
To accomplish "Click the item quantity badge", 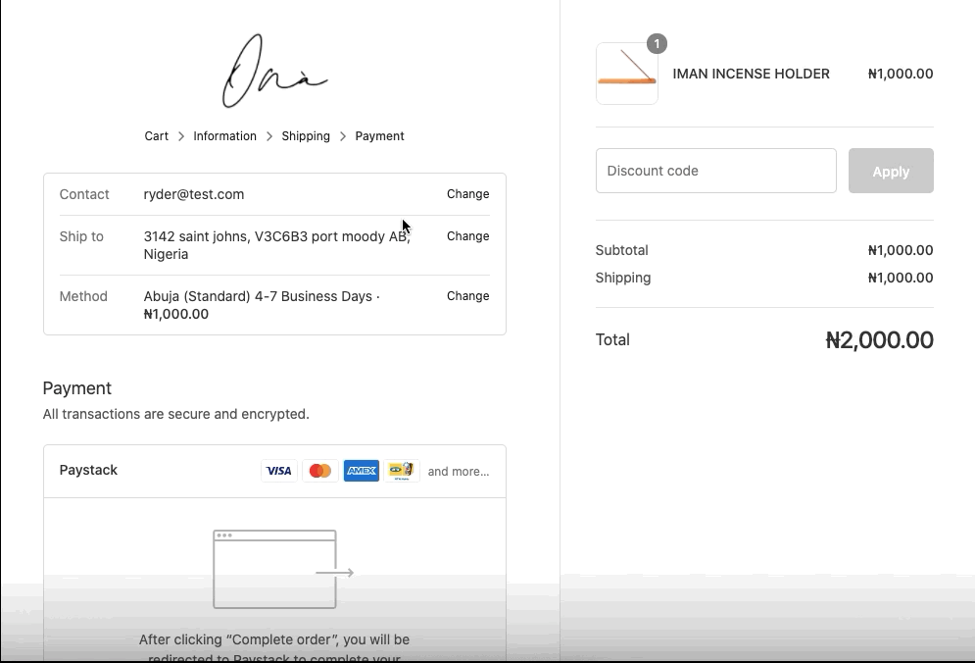I will click(x=657, y=44).
